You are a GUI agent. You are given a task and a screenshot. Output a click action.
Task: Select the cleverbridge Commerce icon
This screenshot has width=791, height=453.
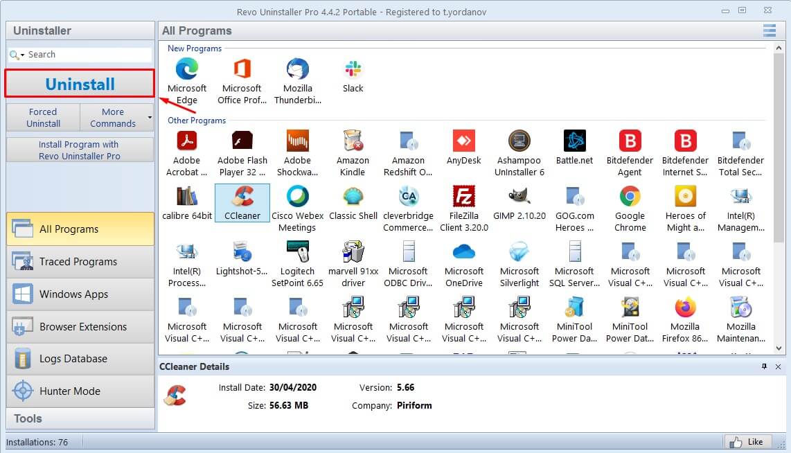(409, 196)
